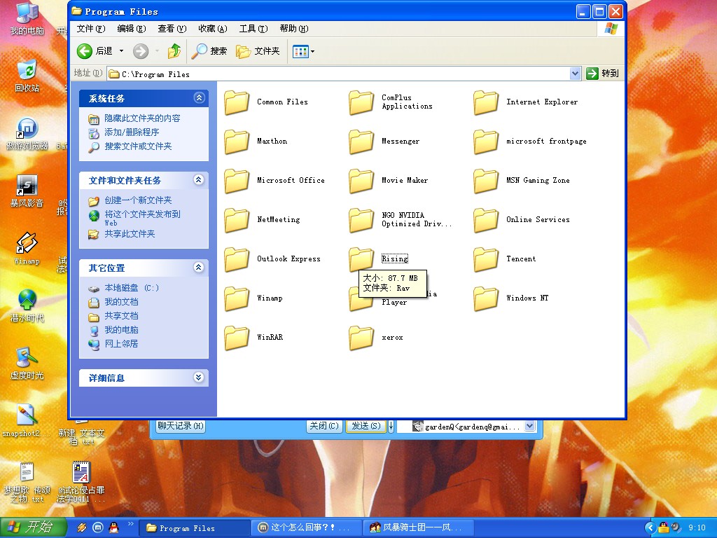
Task: Select the NGO NVIDIA Optimized Driv... folder
Action: tap(361, 220)
